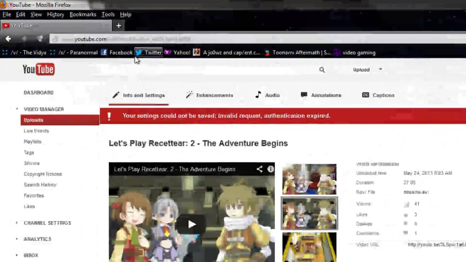Click the info icon on the video player
Screen dimensions: 466x262
(270, 169)
